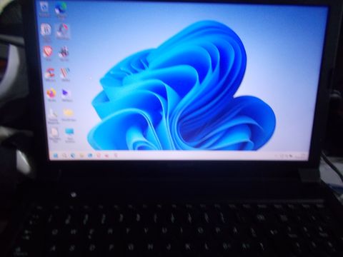Open the Recycle Bin desktop icon

44,9
